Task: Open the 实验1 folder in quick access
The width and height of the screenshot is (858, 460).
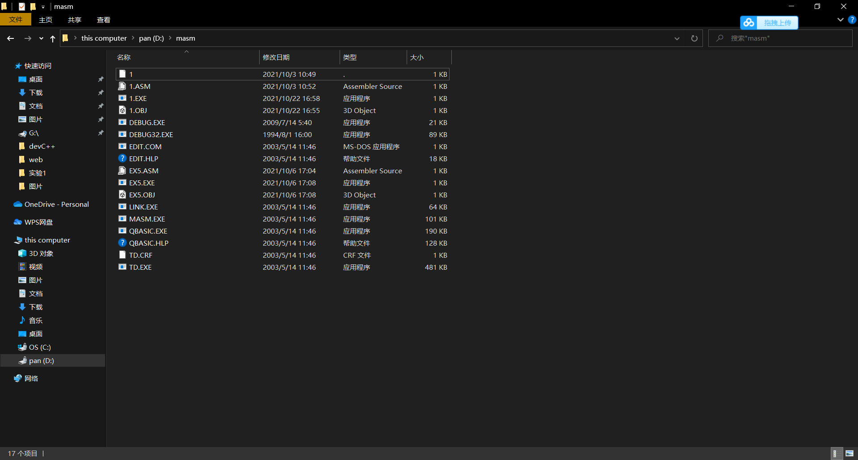Action: tap(38, 173)
